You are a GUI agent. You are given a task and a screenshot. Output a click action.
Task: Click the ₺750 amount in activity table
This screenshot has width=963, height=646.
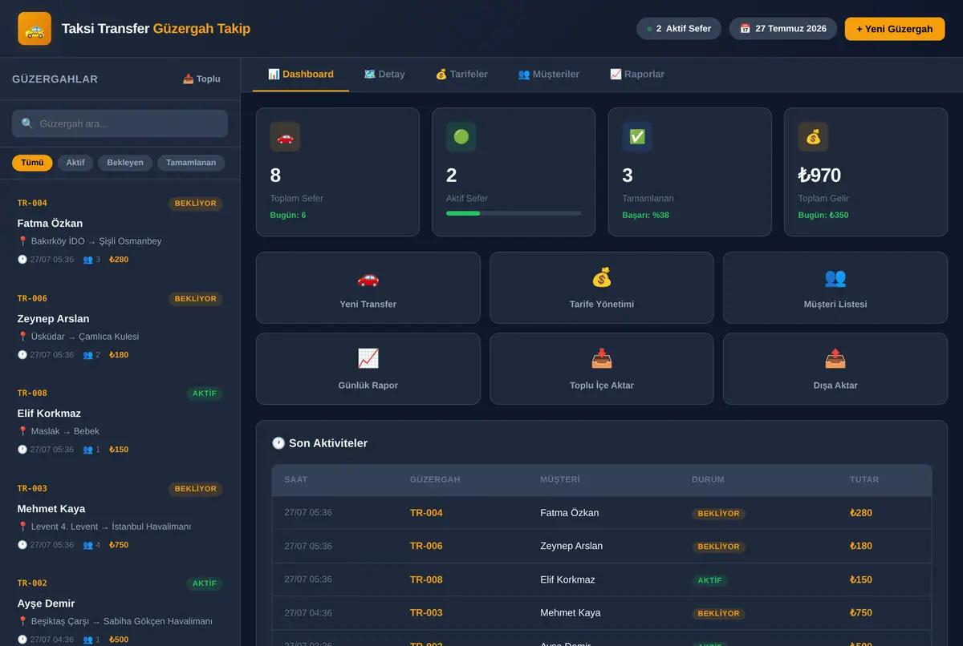[x=861, y=613]
